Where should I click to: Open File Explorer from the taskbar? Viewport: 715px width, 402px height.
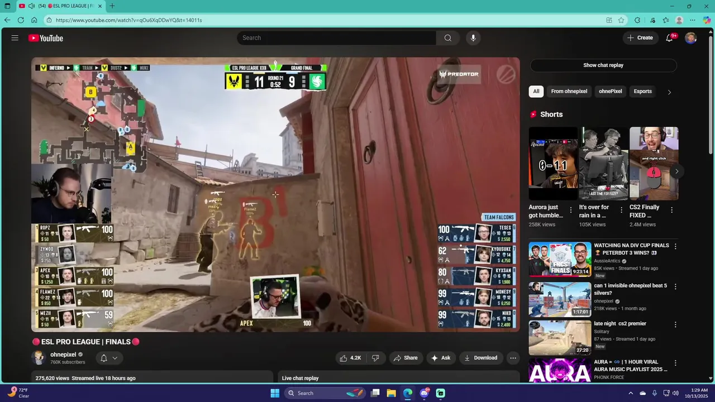pyautogui.click(x=391, y=393)
